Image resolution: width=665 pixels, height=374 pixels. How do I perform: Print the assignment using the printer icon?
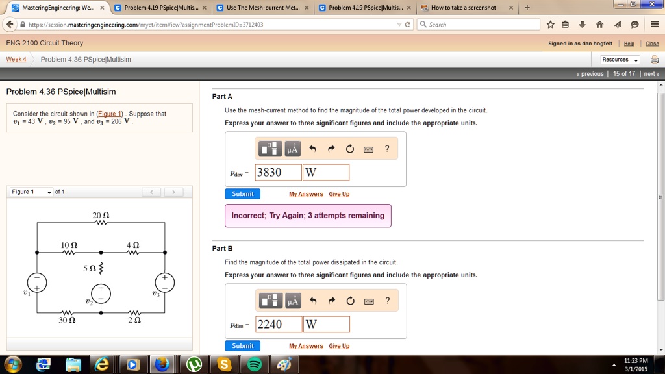(655, 58)
